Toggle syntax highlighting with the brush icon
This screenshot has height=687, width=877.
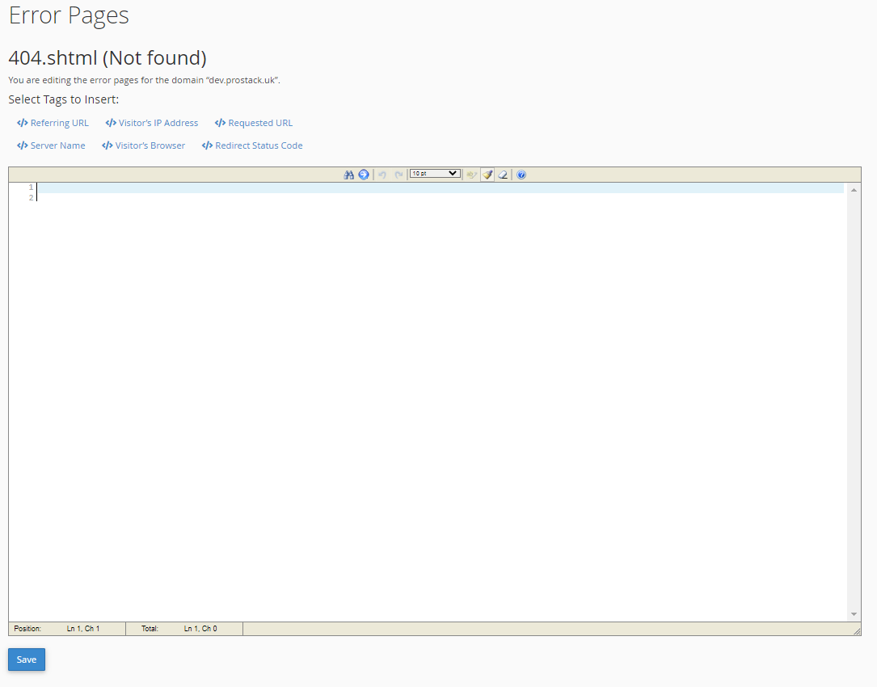(487, 174)
